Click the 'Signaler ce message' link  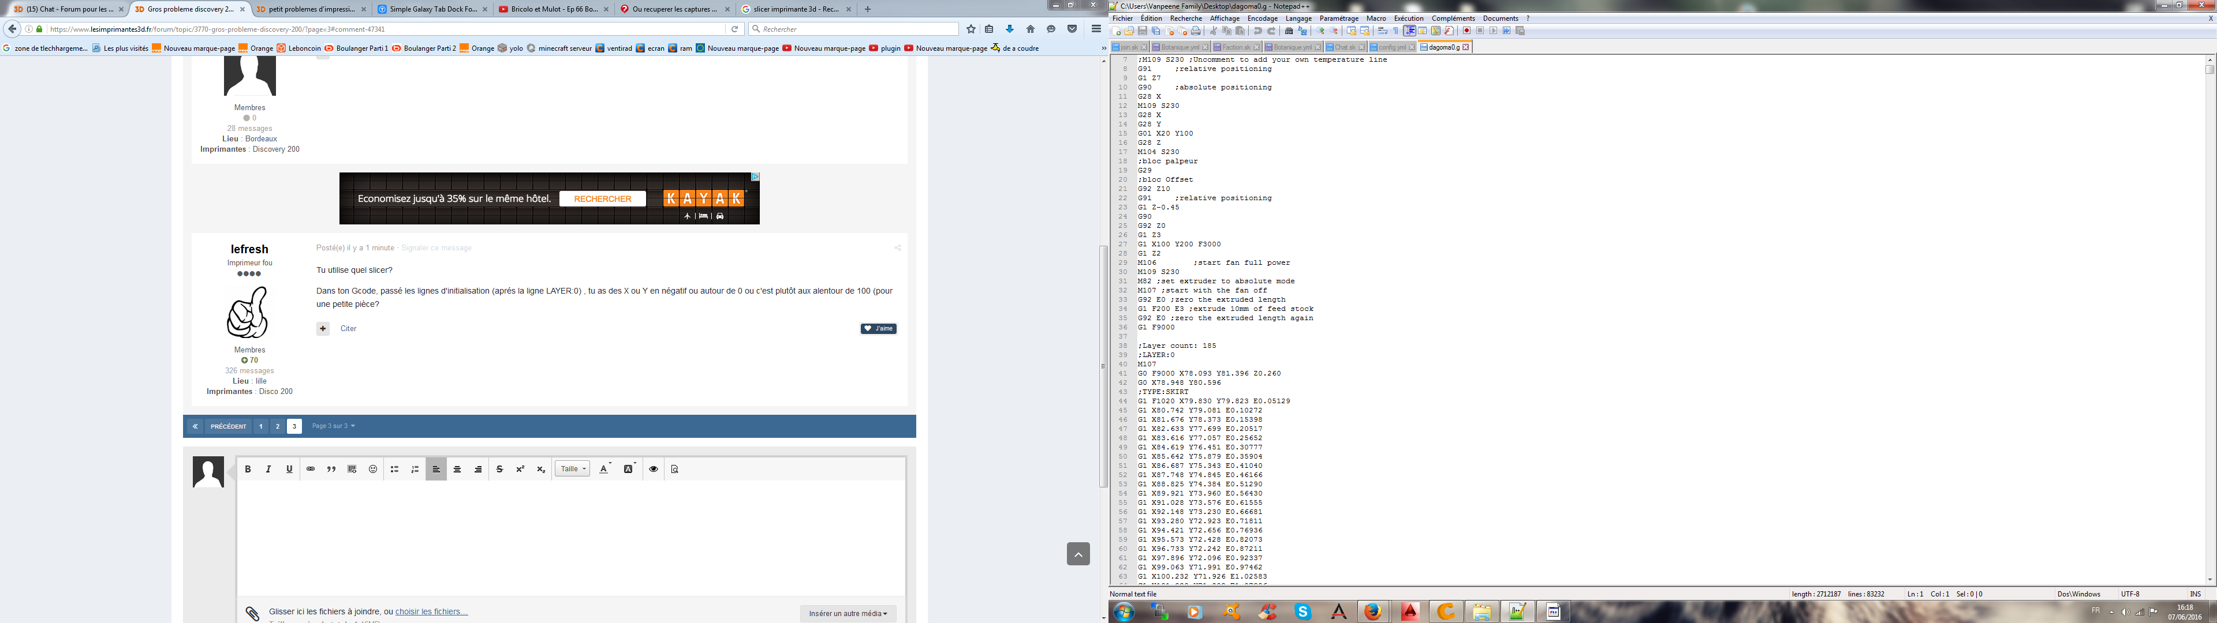(x=436, y=248)
